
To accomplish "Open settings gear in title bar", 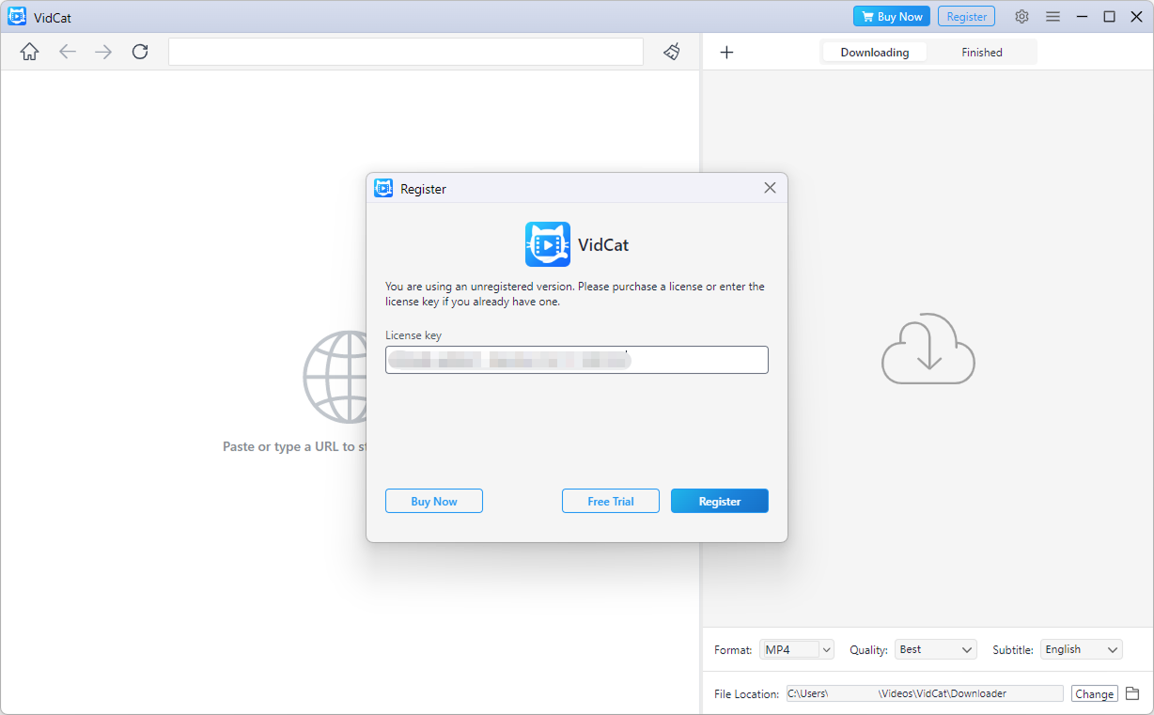I will [x=1022, y=17].
